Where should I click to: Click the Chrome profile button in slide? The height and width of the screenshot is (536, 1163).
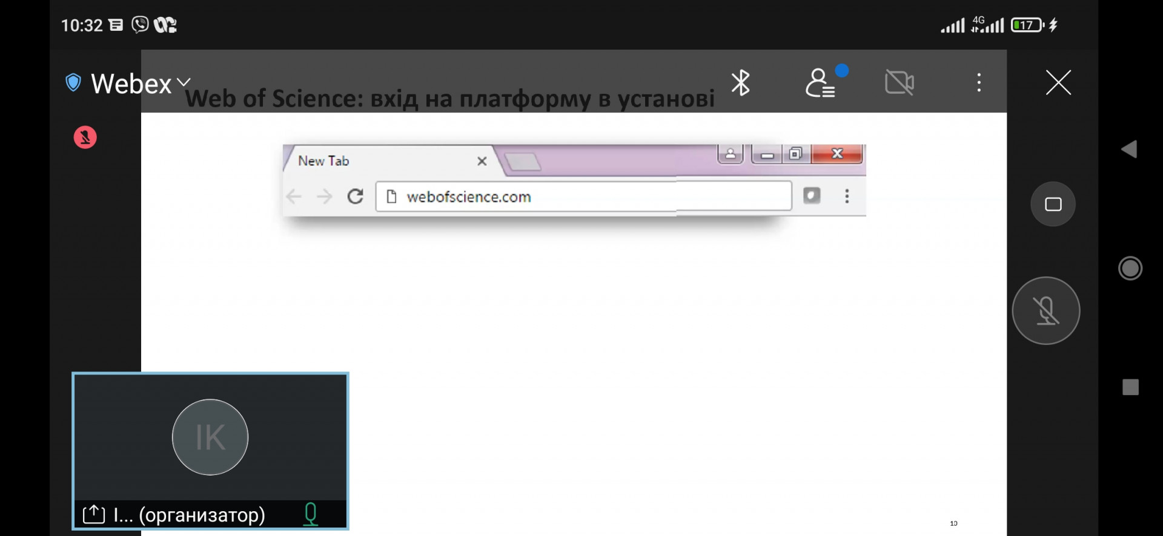click(731, 154)
